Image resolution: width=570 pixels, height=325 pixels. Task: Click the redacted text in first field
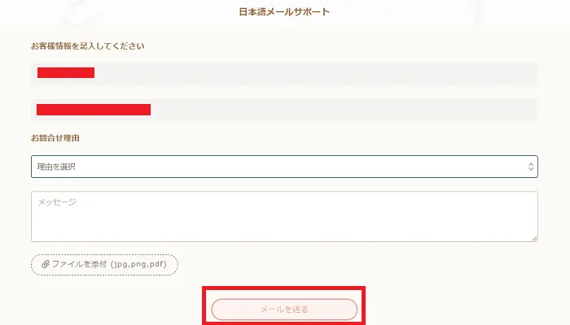(x=66, y=73)
